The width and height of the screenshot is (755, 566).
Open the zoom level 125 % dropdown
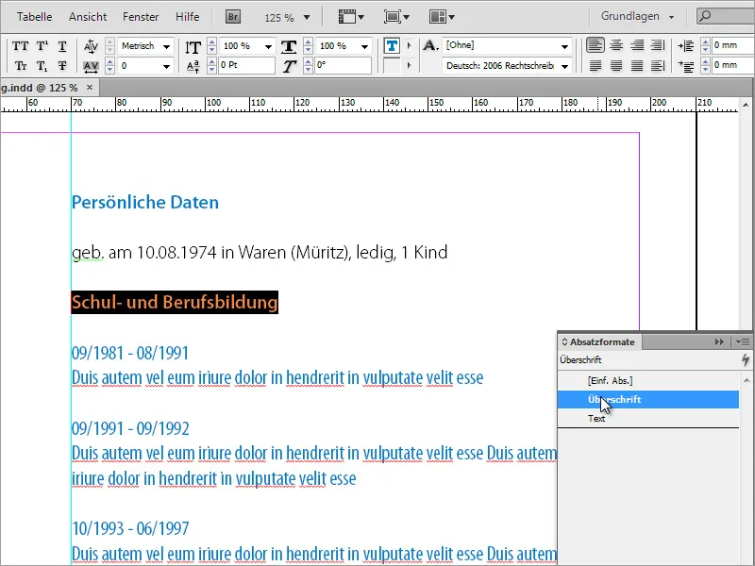(307, 17)
